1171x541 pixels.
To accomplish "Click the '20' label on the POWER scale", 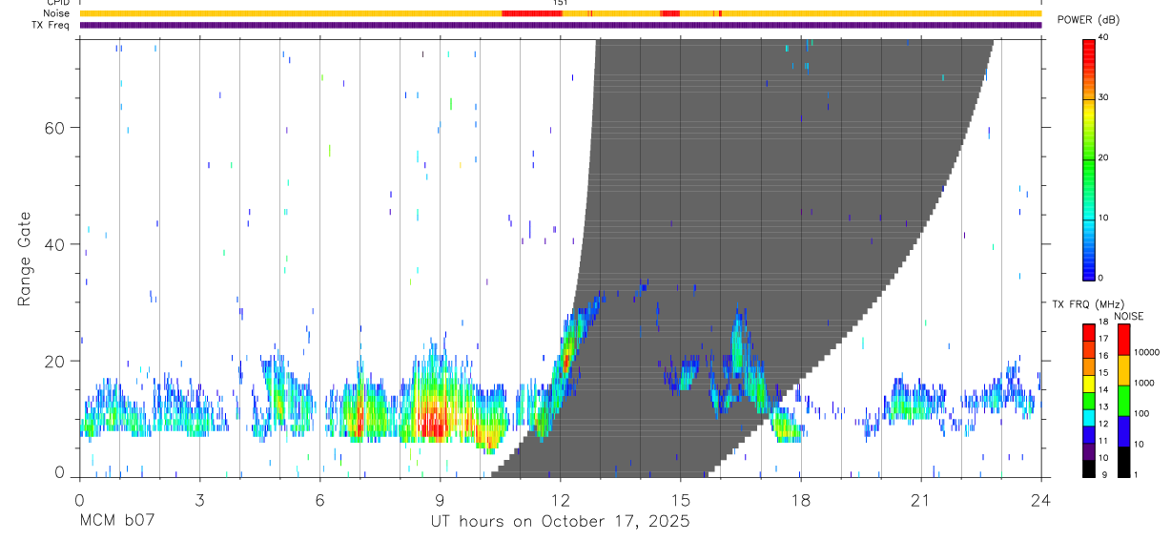I will 1104,158.
